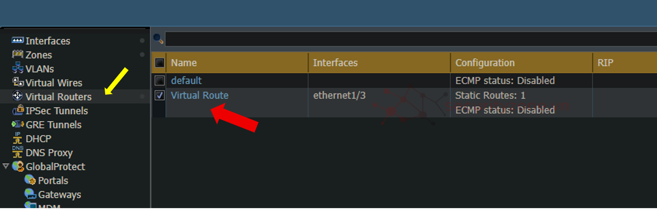Select Gateways under GlobalProtect

(x=59, y=194)
